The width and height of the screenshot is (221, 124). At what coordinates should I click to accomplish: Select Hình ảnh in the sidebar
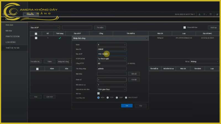click(x=9, y=25)
